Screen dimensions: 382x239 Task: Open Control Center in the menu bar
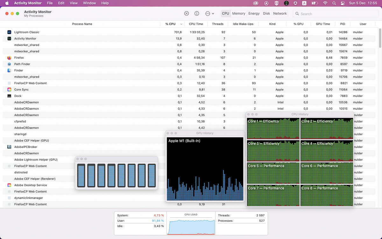pyautogui.click(x=343, y=3)
